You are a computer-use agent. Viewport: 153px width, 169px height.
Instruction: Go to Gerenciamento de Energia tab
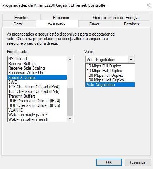[x=116, y=18]
